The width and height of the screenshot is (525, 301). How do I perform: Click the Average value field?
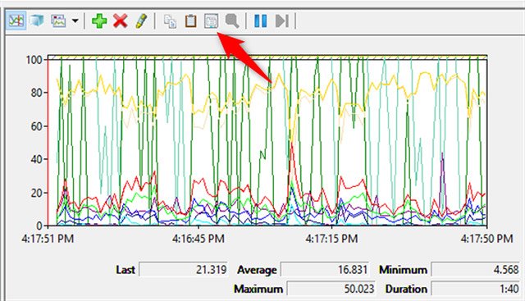[325, 270]
